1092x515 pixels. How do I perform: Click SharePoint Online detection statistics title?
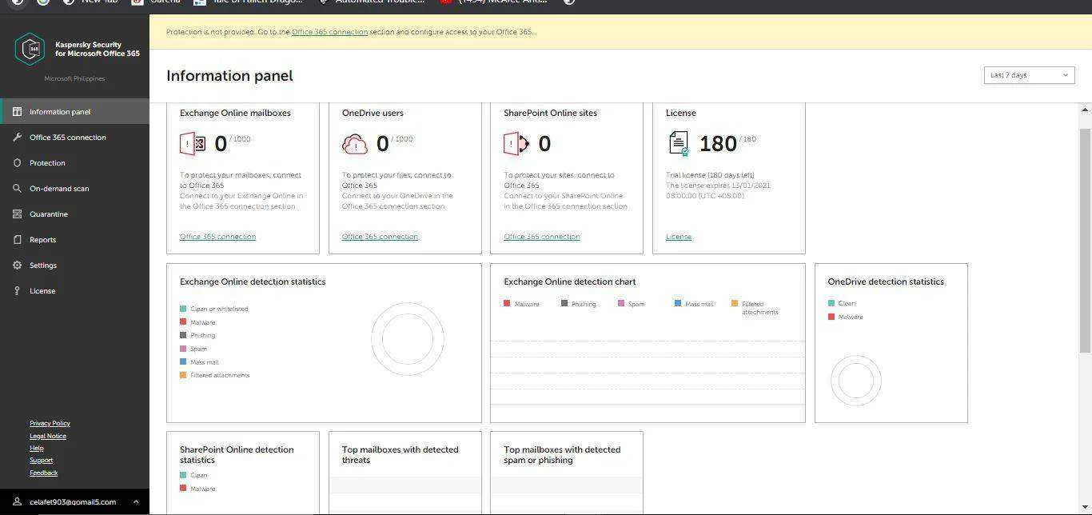coord(237,454)
